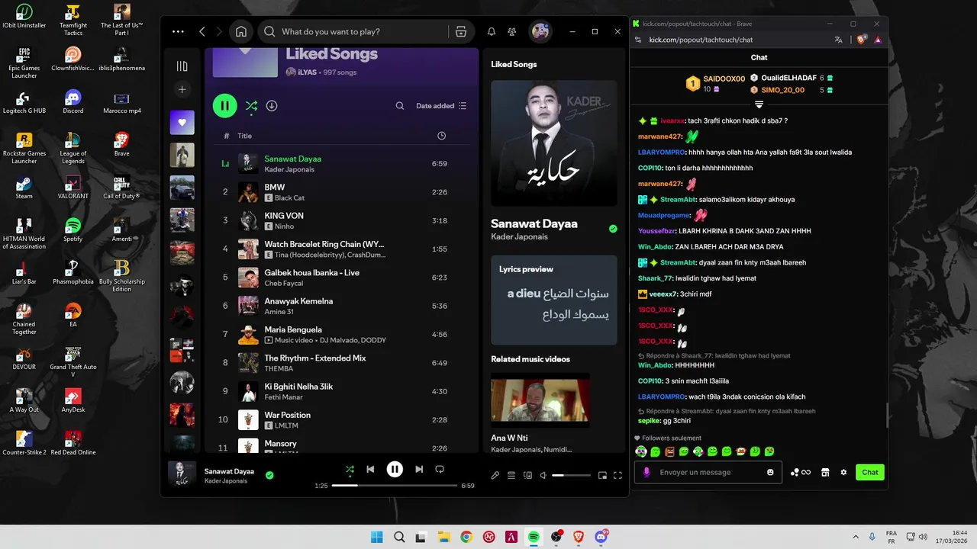
Task: Open the translate page icon in Brave
Action: pos(839,40)
